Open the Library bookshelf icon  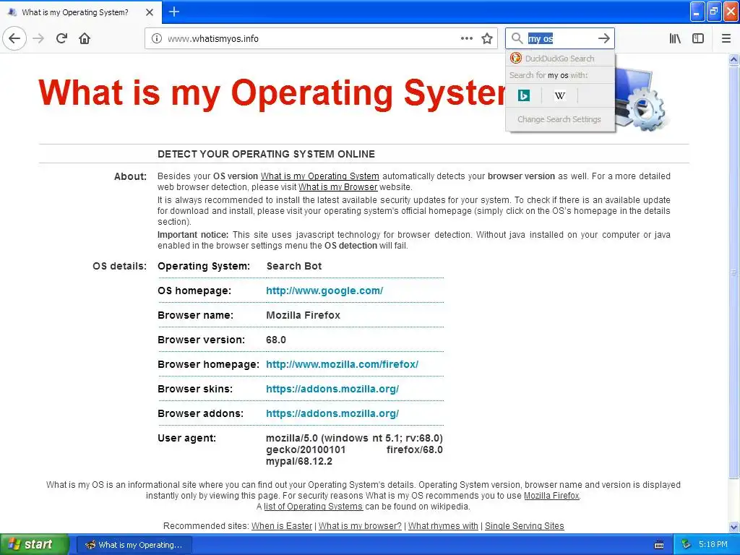pyautogui.click(x=675, y=38)
